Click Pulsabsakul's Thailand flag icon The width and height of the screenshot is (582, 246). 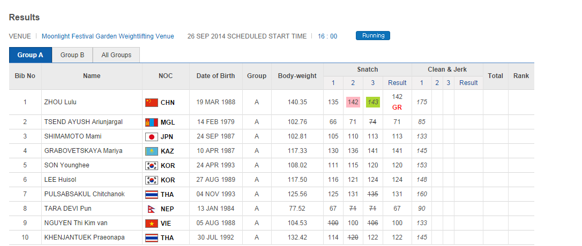pos(152,194)
